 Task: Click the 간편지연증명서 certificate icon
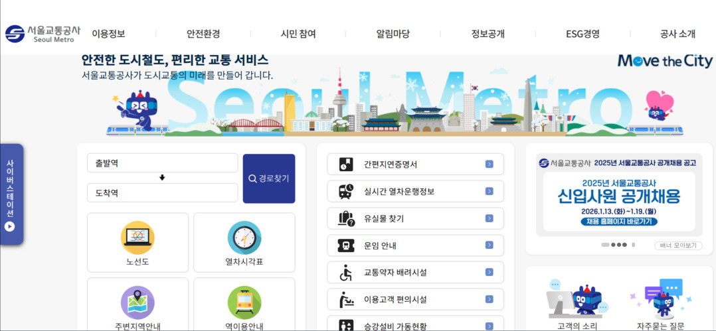345,164
